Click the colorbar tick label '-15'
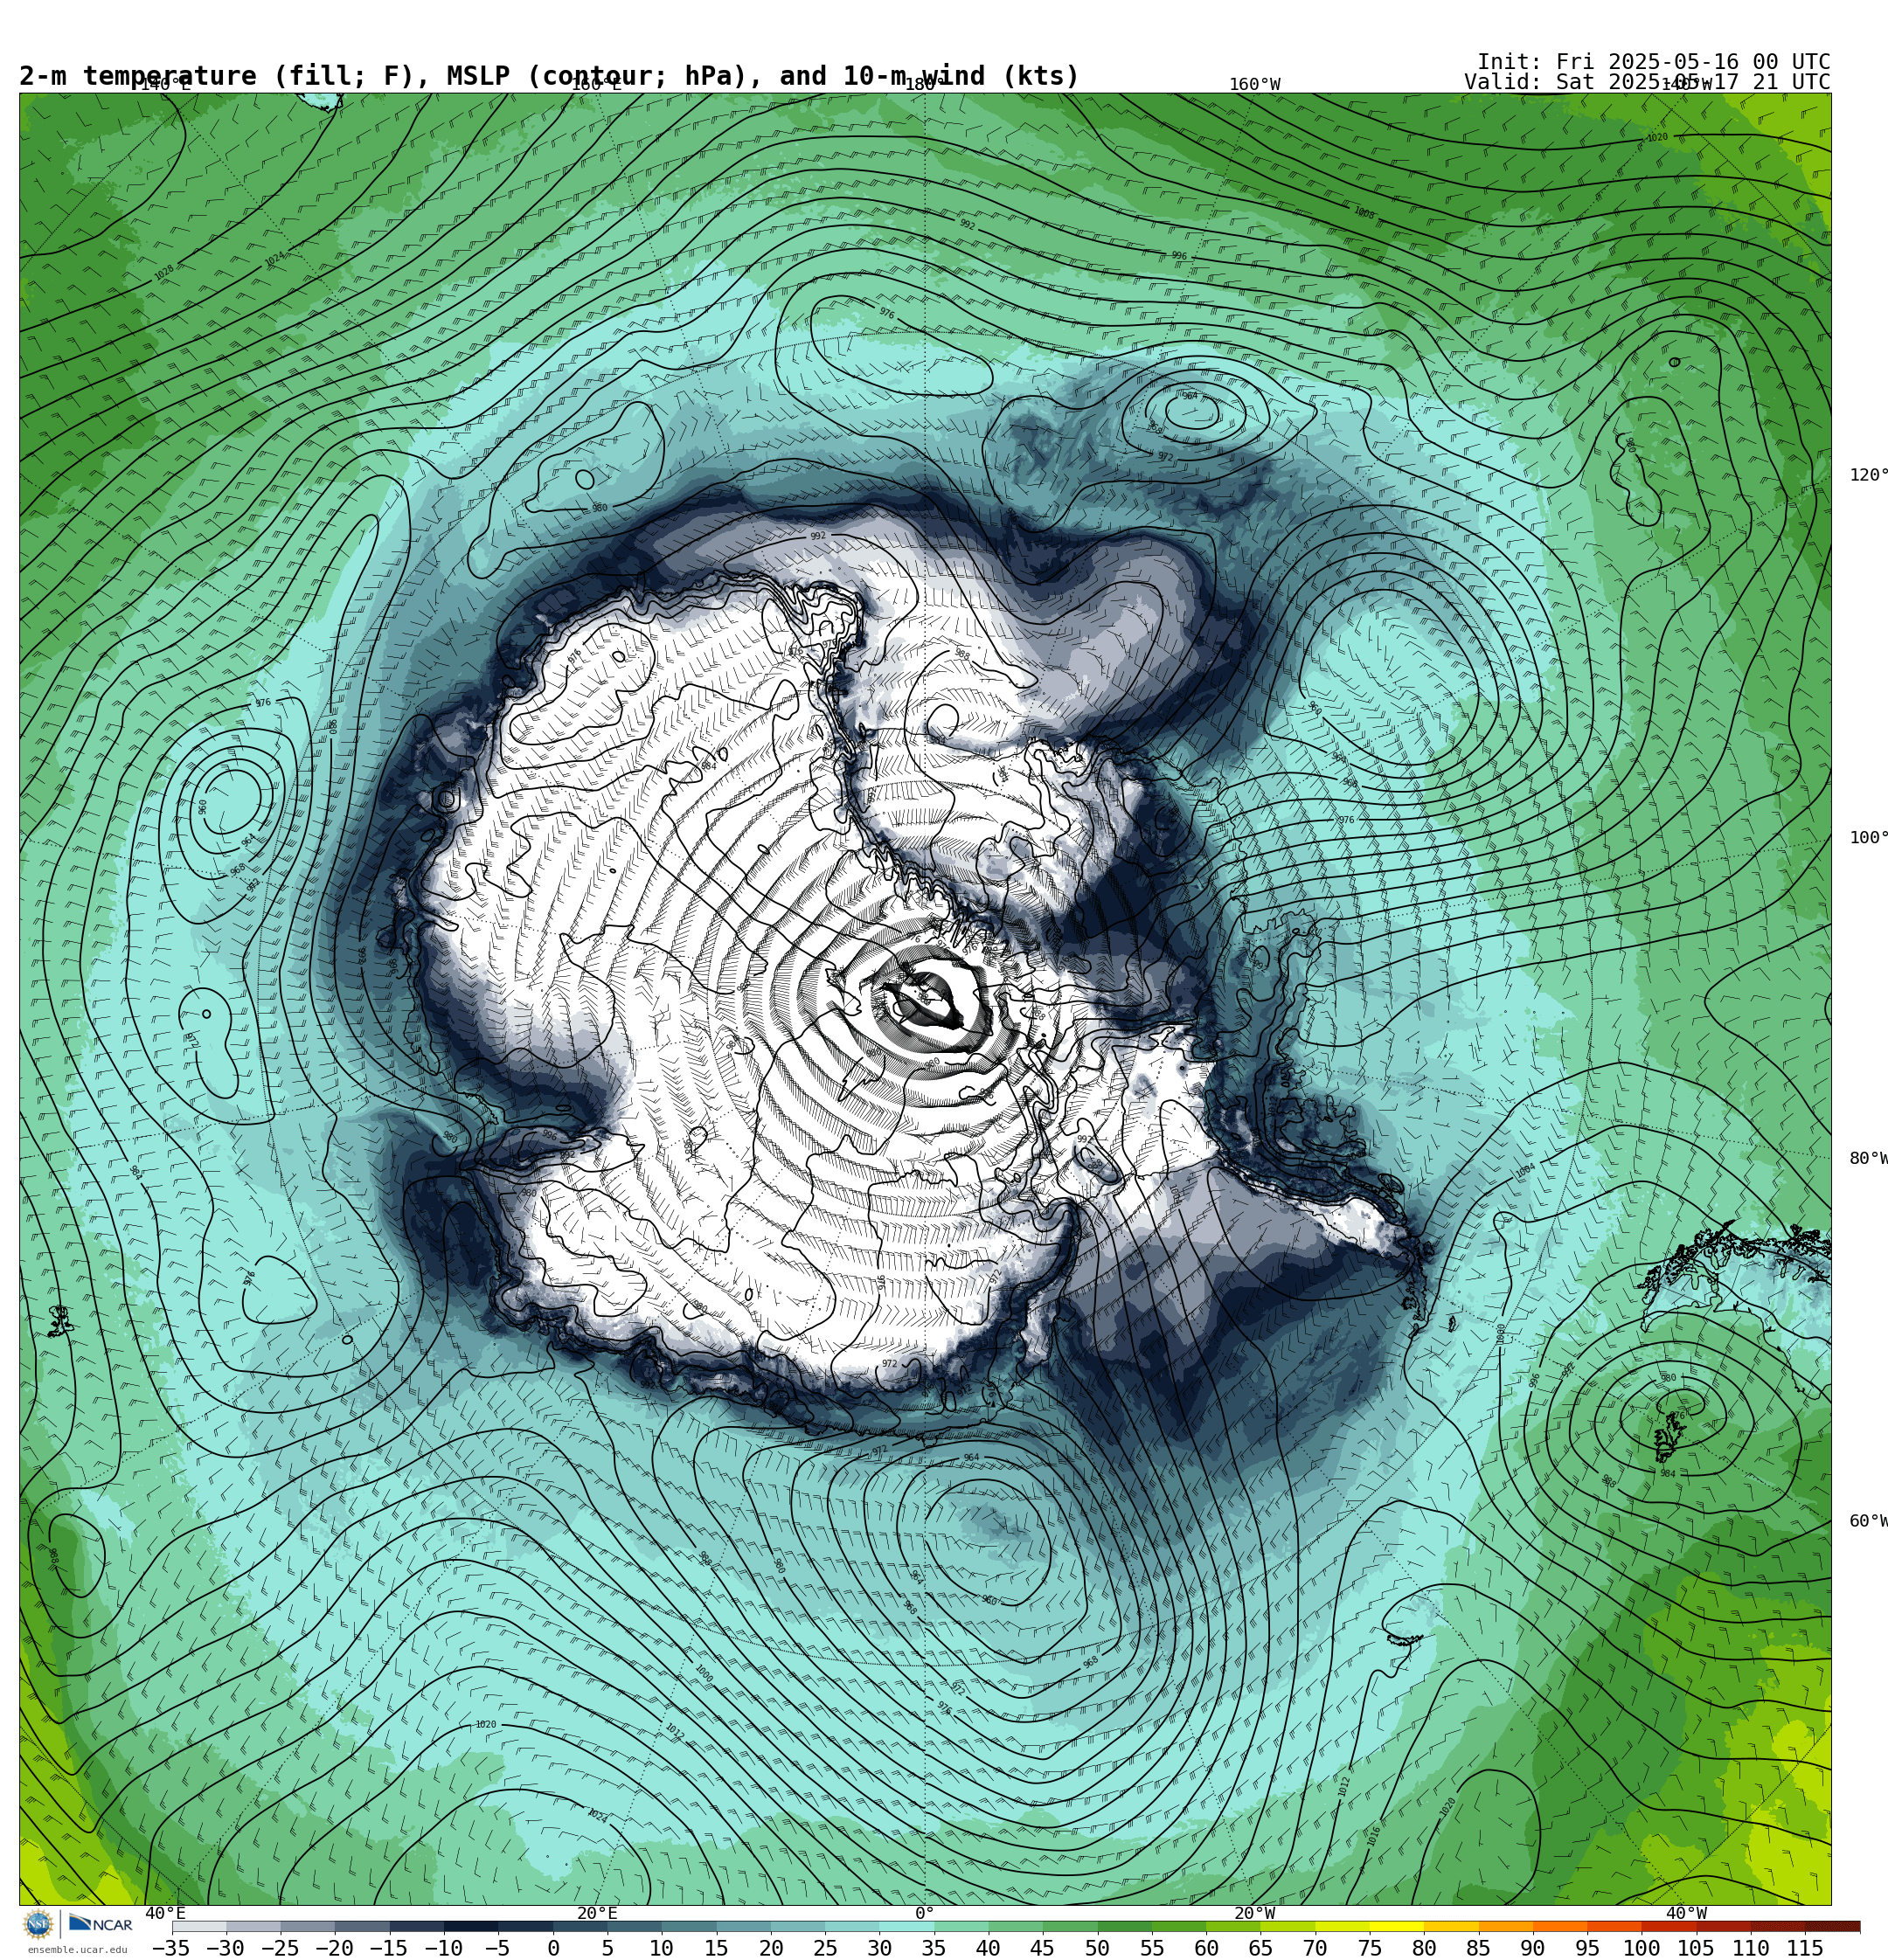 tap(388, 1948)
